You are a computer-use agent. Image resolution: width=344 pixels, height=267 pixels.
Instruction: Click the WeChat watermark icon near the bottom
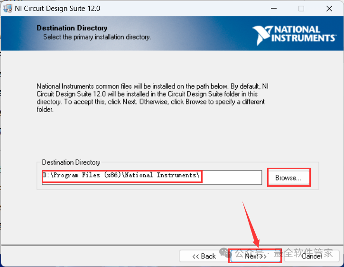click(x=226, y=254)
